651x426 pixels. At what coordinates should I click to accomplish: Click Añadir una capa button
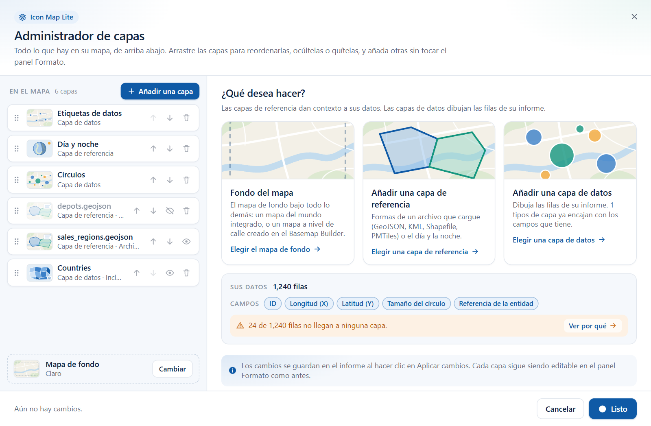160,92
